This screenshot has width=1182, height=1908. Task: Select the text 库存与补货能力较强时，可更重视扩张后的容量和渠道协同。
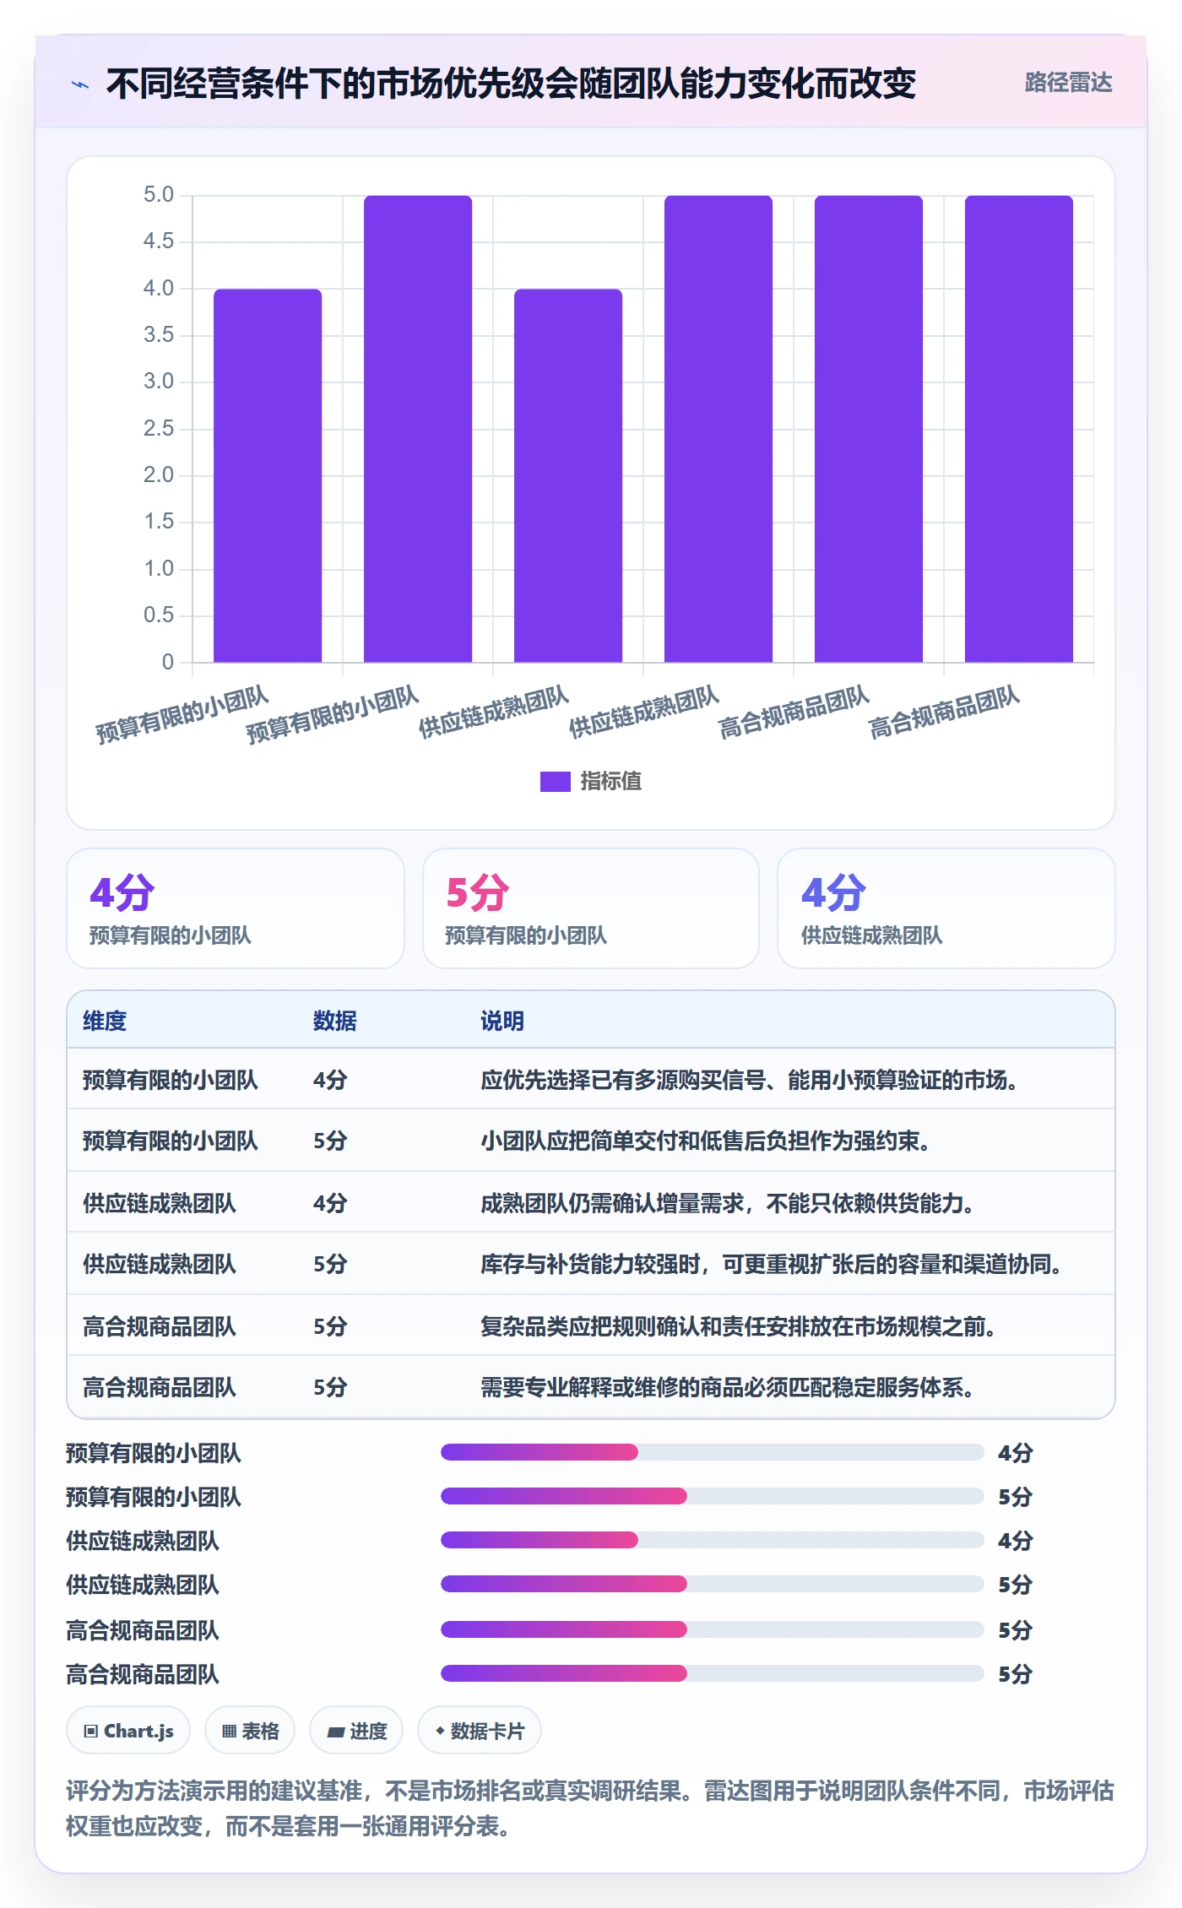pyautogui.click(x=772, y=1264)
